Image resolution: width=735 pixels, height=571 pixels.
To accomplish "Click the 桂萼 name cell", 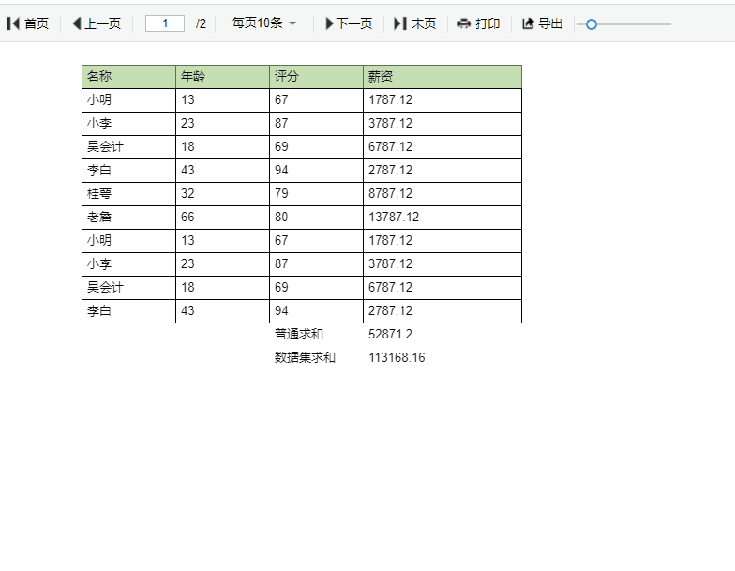I will point(129,193).
